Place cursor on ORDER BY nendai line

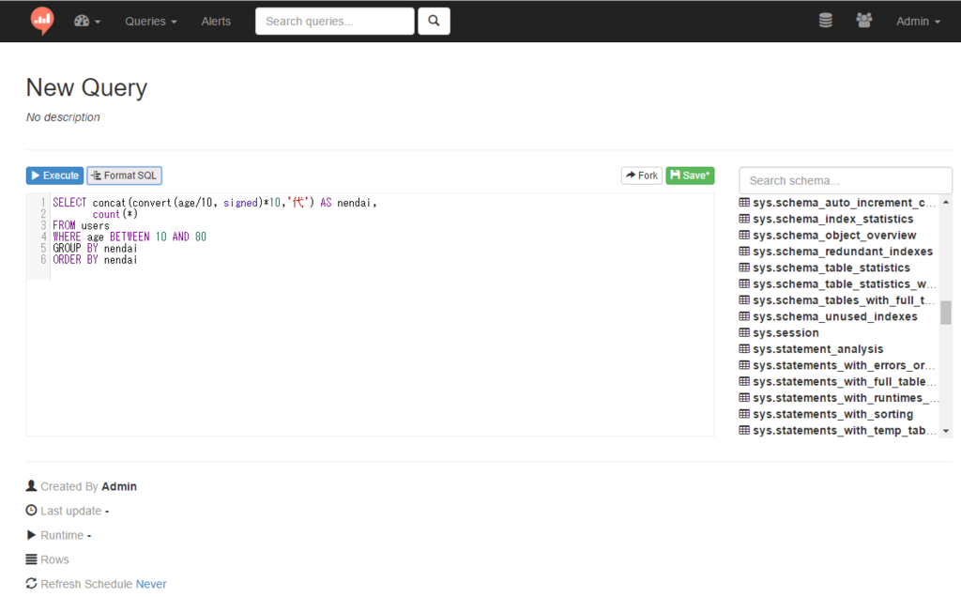point(95,260)
